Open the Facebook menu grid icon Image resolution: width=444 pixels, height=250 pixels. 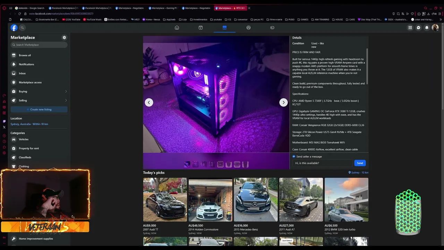click(410, 27)
